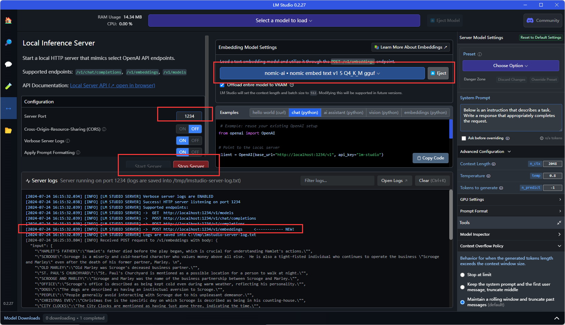Click the Server Port input field
The width and height of the screenshot is (565, 325).
[x=189, y=116]
